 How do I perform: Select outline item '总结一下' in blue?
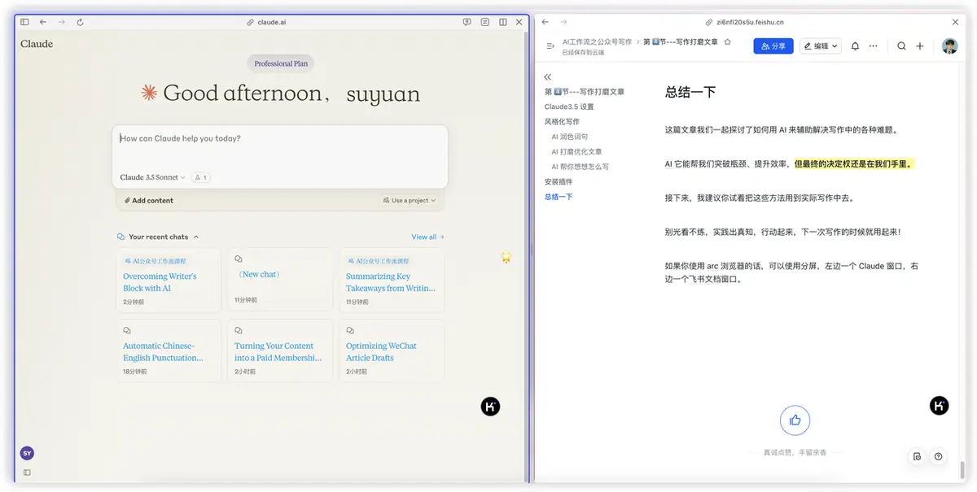(559, 196)
